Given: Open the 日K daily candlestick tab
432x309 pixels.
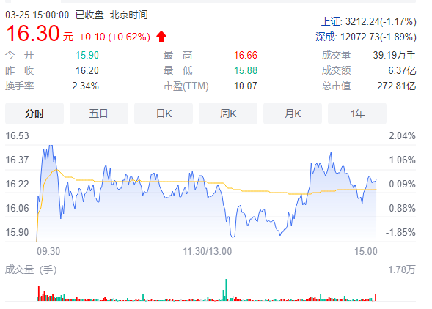Looking at the screenshot, I should [164, 113].
